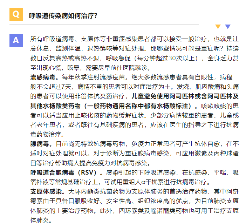Click the text 目前尚无特效抗病毒药物
Screen dimensions: 246x224
90,144
